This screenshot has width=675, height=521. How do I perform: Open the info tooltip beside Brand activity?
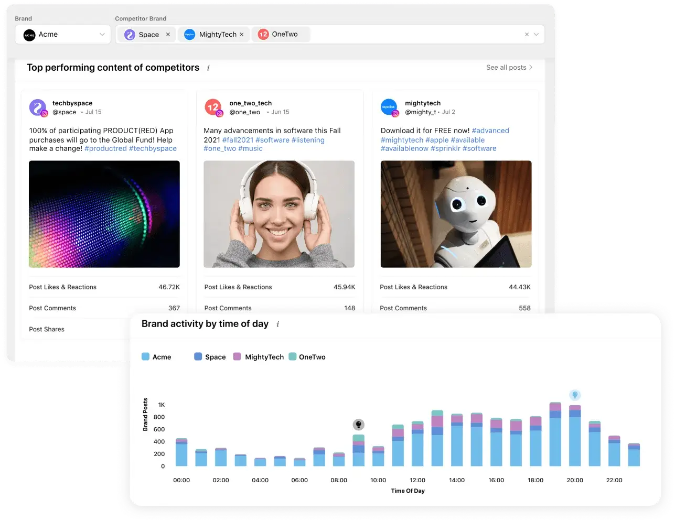tap(277, 324)
